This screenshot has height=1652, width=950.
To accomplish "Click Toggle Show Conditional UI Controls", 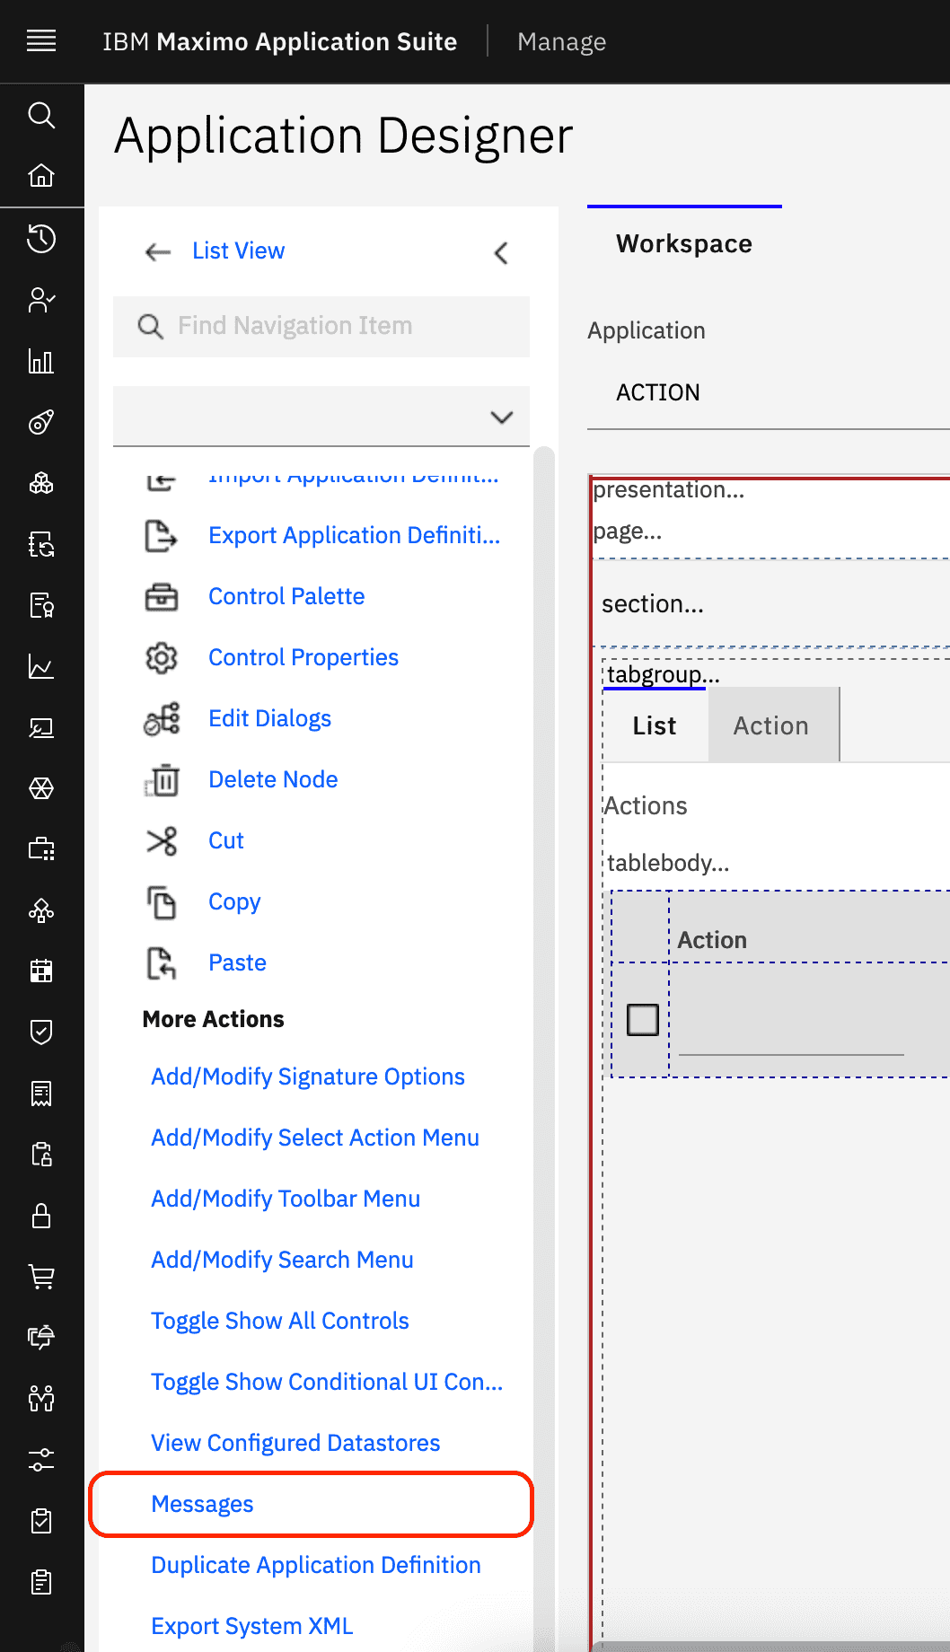I will pos(327,1382).
